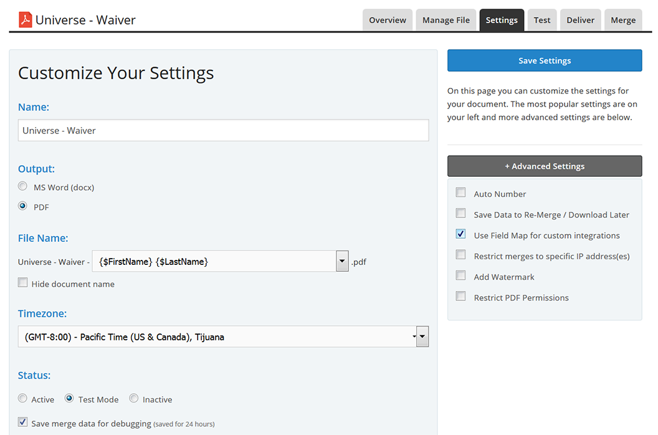Open the Deliver tab
The width and height of the screenshot is (658, 435).
[580, 20]
